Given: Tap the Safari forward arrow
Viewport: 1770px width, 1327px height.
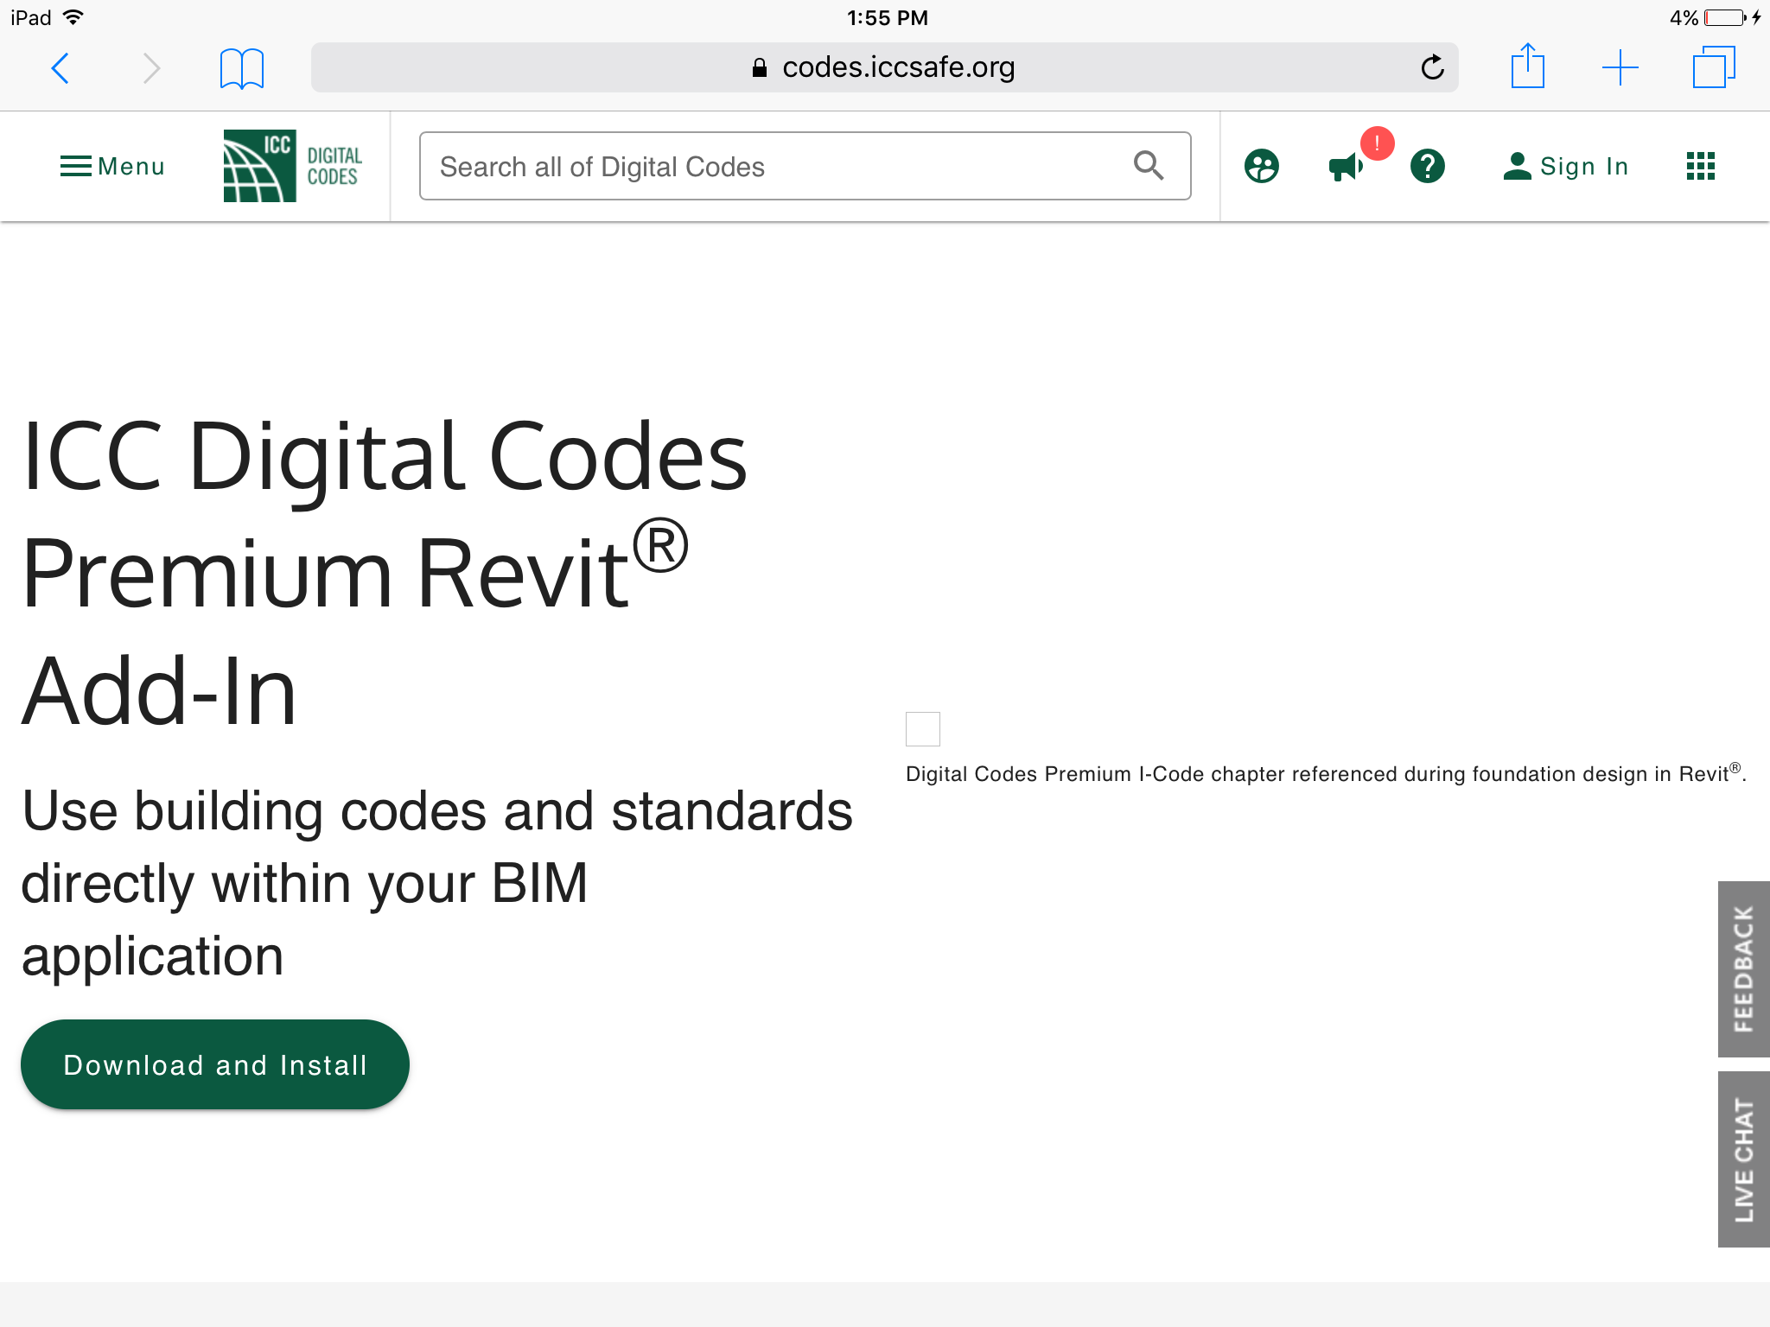Looking at the screenshot, I should pyautogui.click(x=151, y=68).
